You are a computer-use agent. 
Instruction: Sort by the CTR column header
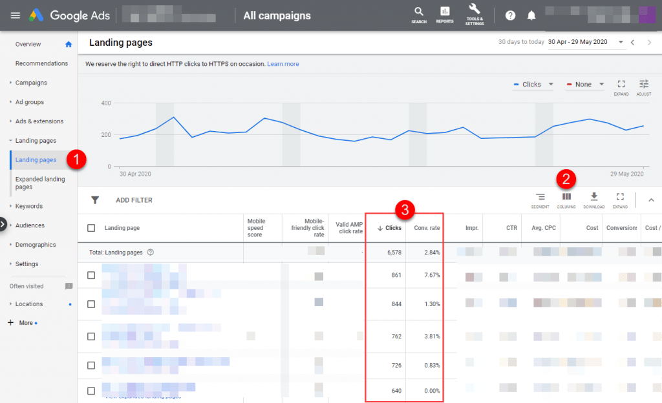[512, 228]
